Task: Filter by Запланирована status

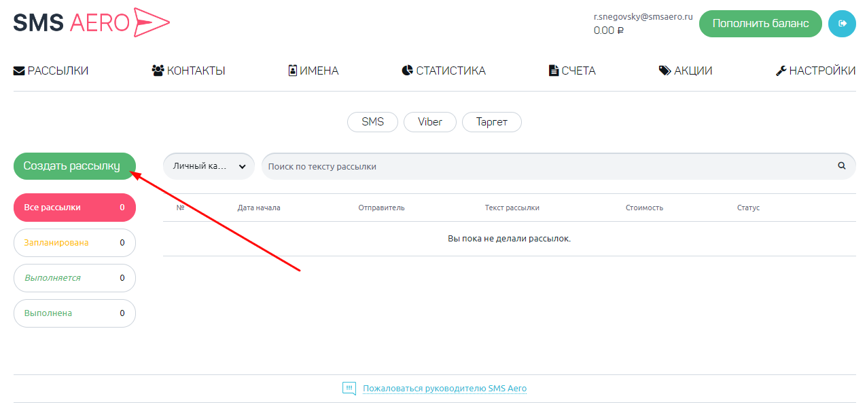Action: coord(75,243)
